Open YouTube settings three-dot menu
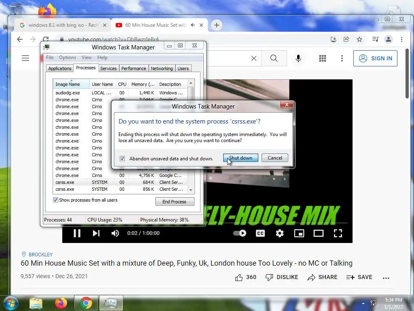The image size is (414, 311). pos(342,58)
